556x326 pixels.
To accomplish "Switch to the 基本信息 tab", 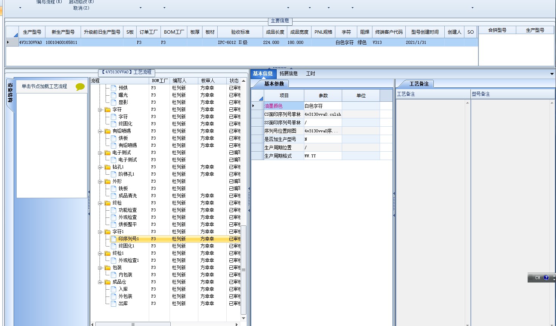I will (x=263, y=74).
